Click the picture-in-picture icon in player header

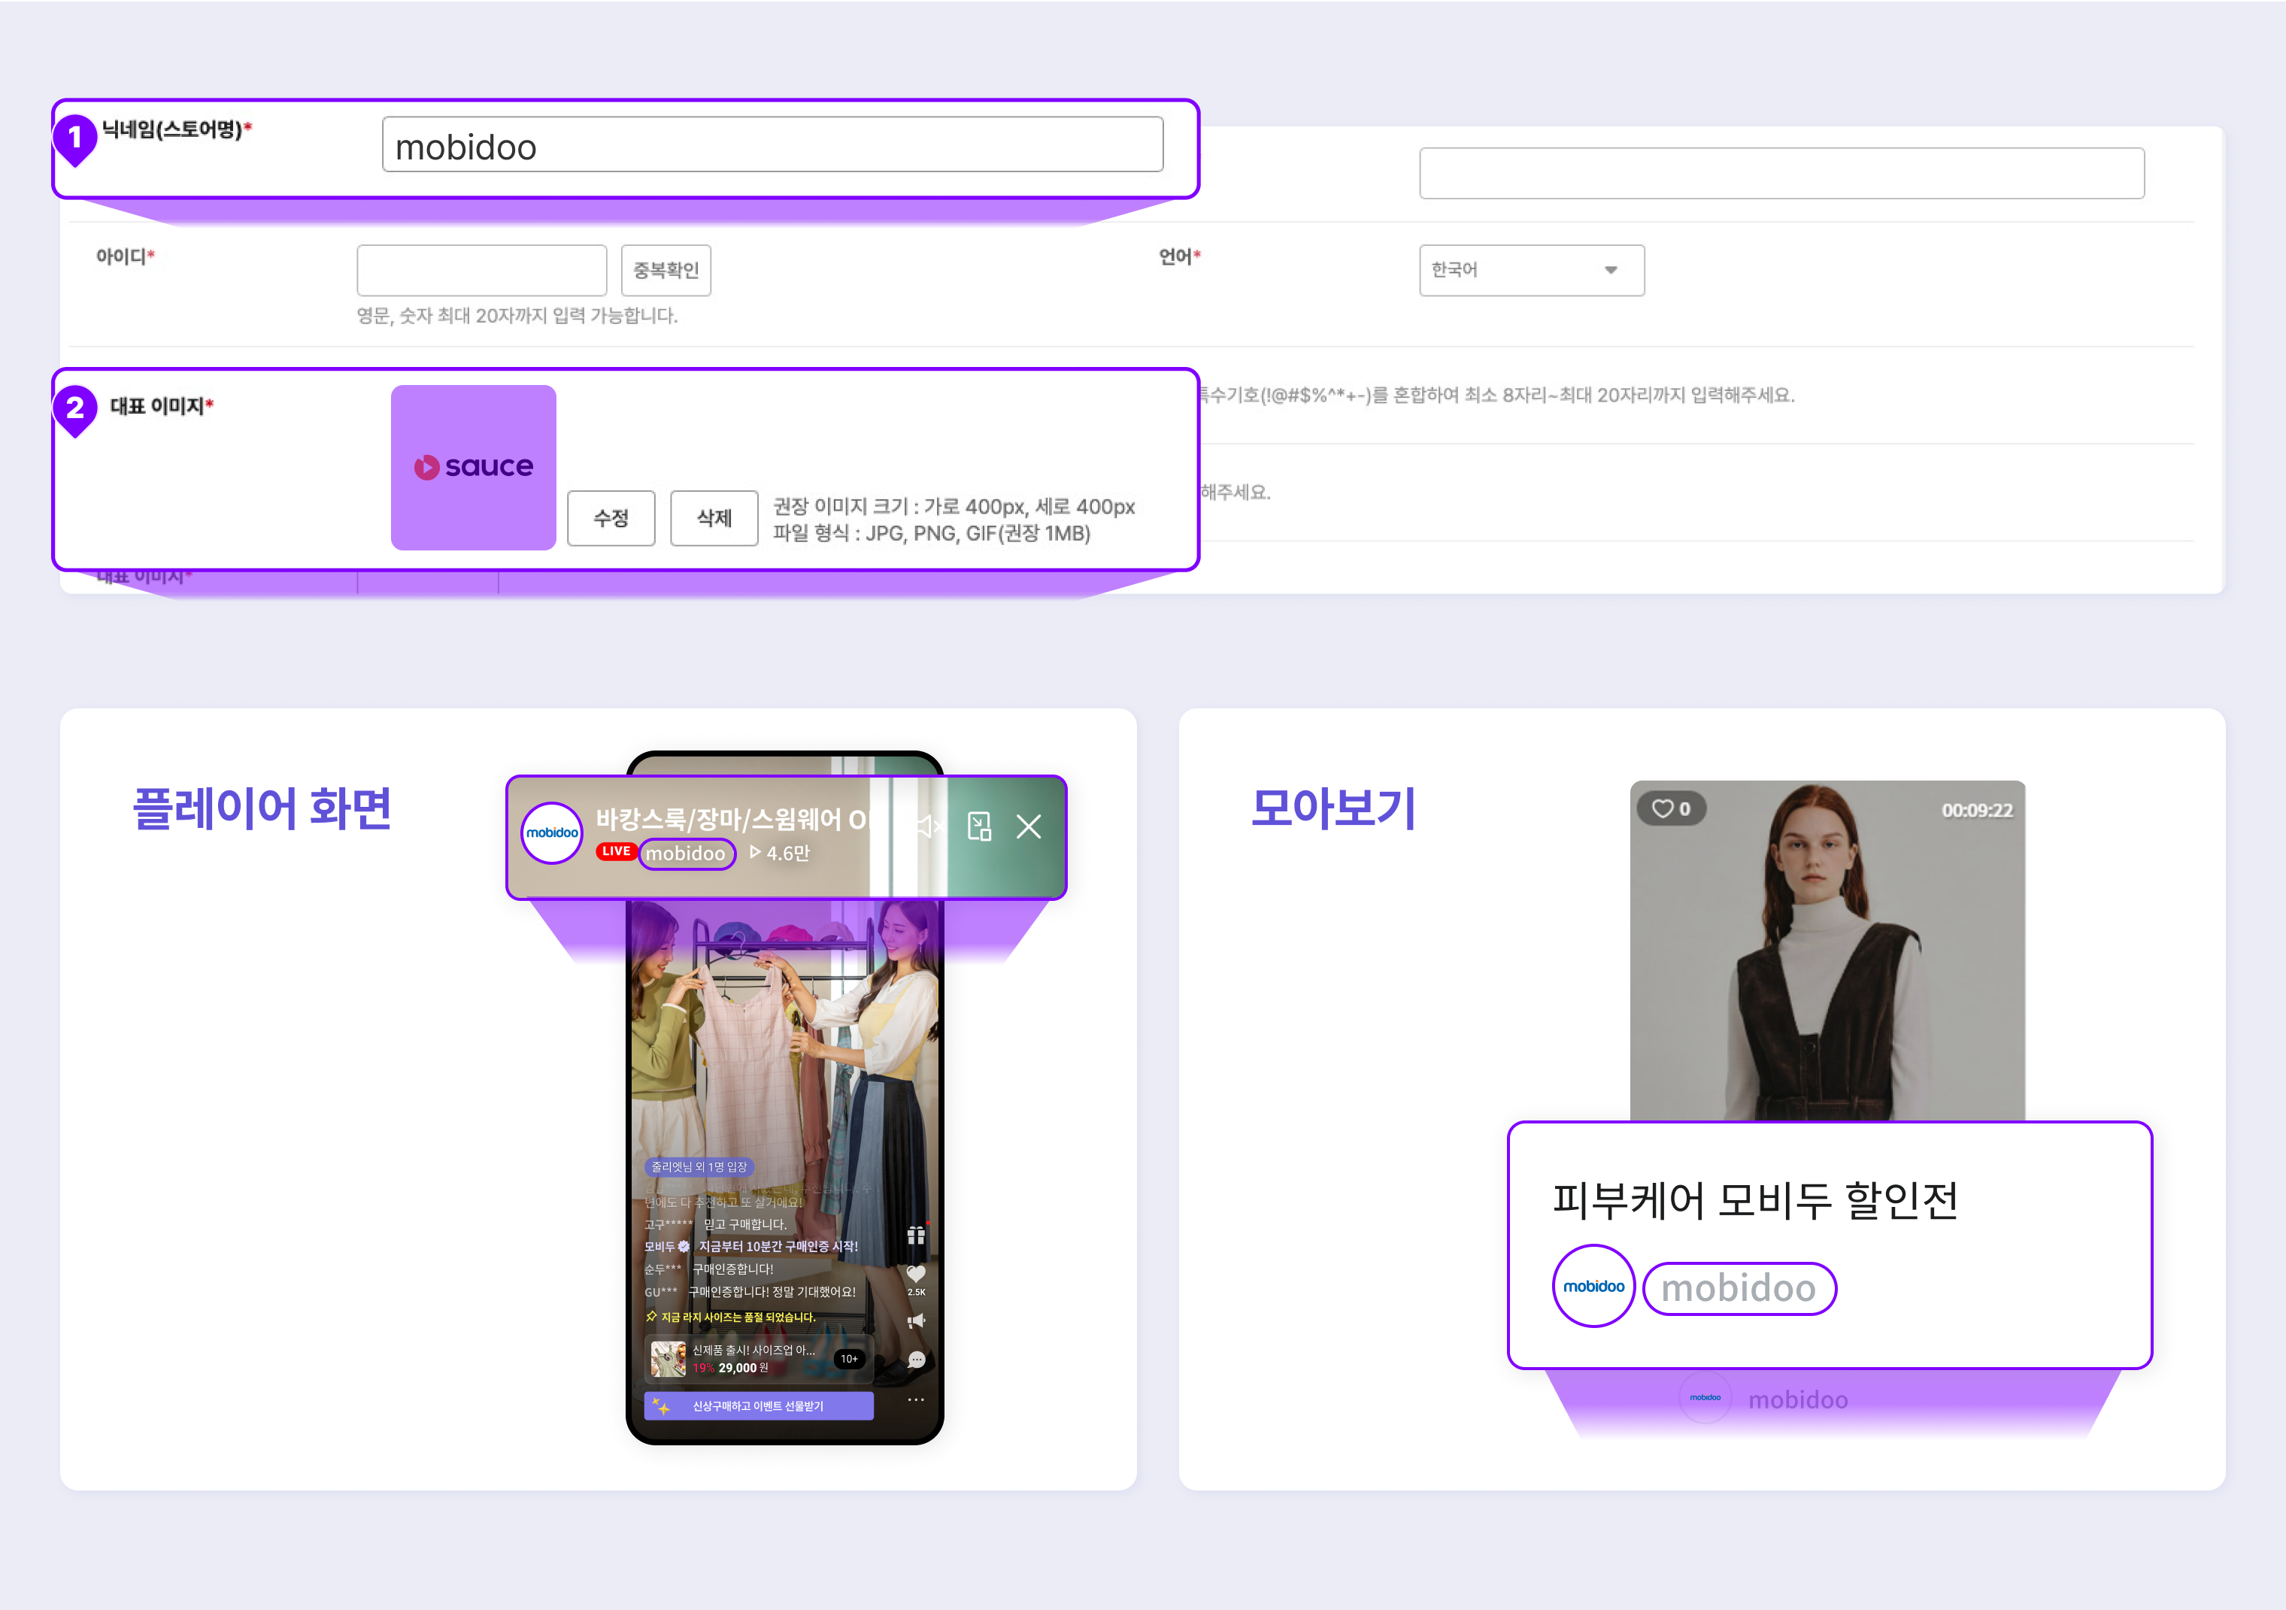pos(979,826)
